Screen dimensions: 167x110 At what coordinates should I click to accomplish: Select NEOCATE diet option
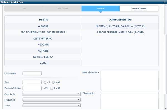[43, 45]
